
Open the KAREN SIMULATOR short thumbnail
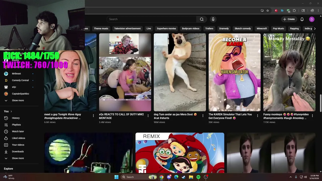point(234,72)
